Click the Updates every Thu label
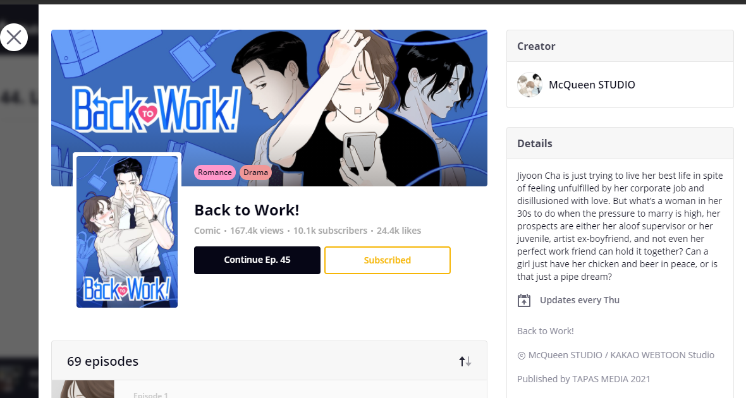This screenshot has width=746, height=398. 580,300
